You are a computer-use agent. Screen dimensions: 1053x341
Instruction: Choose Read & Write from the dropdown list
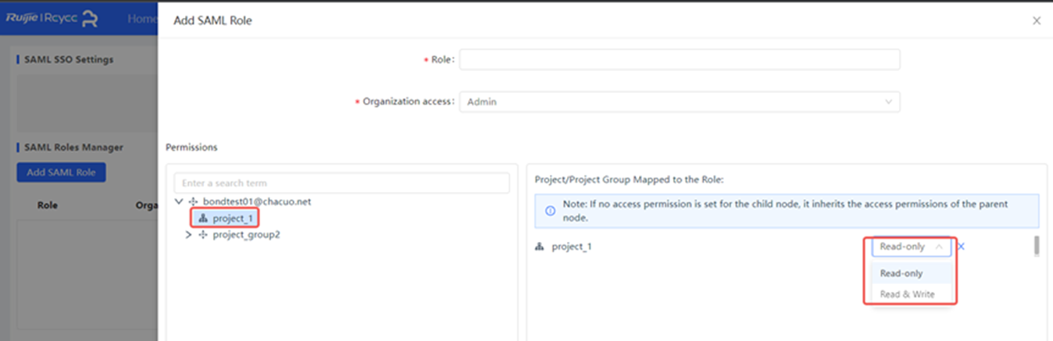(907, 294)
